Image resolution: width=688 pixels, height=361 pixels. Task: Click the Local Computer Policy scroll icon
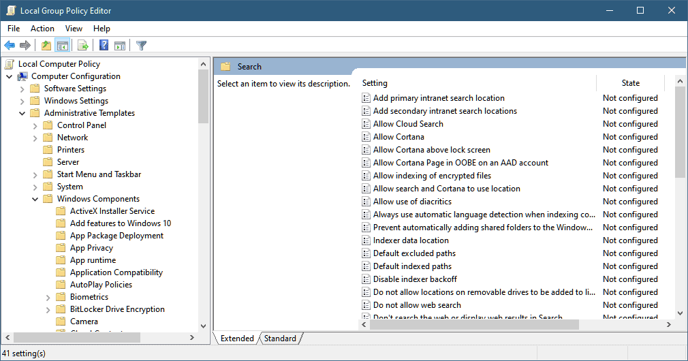pos(10,64)
